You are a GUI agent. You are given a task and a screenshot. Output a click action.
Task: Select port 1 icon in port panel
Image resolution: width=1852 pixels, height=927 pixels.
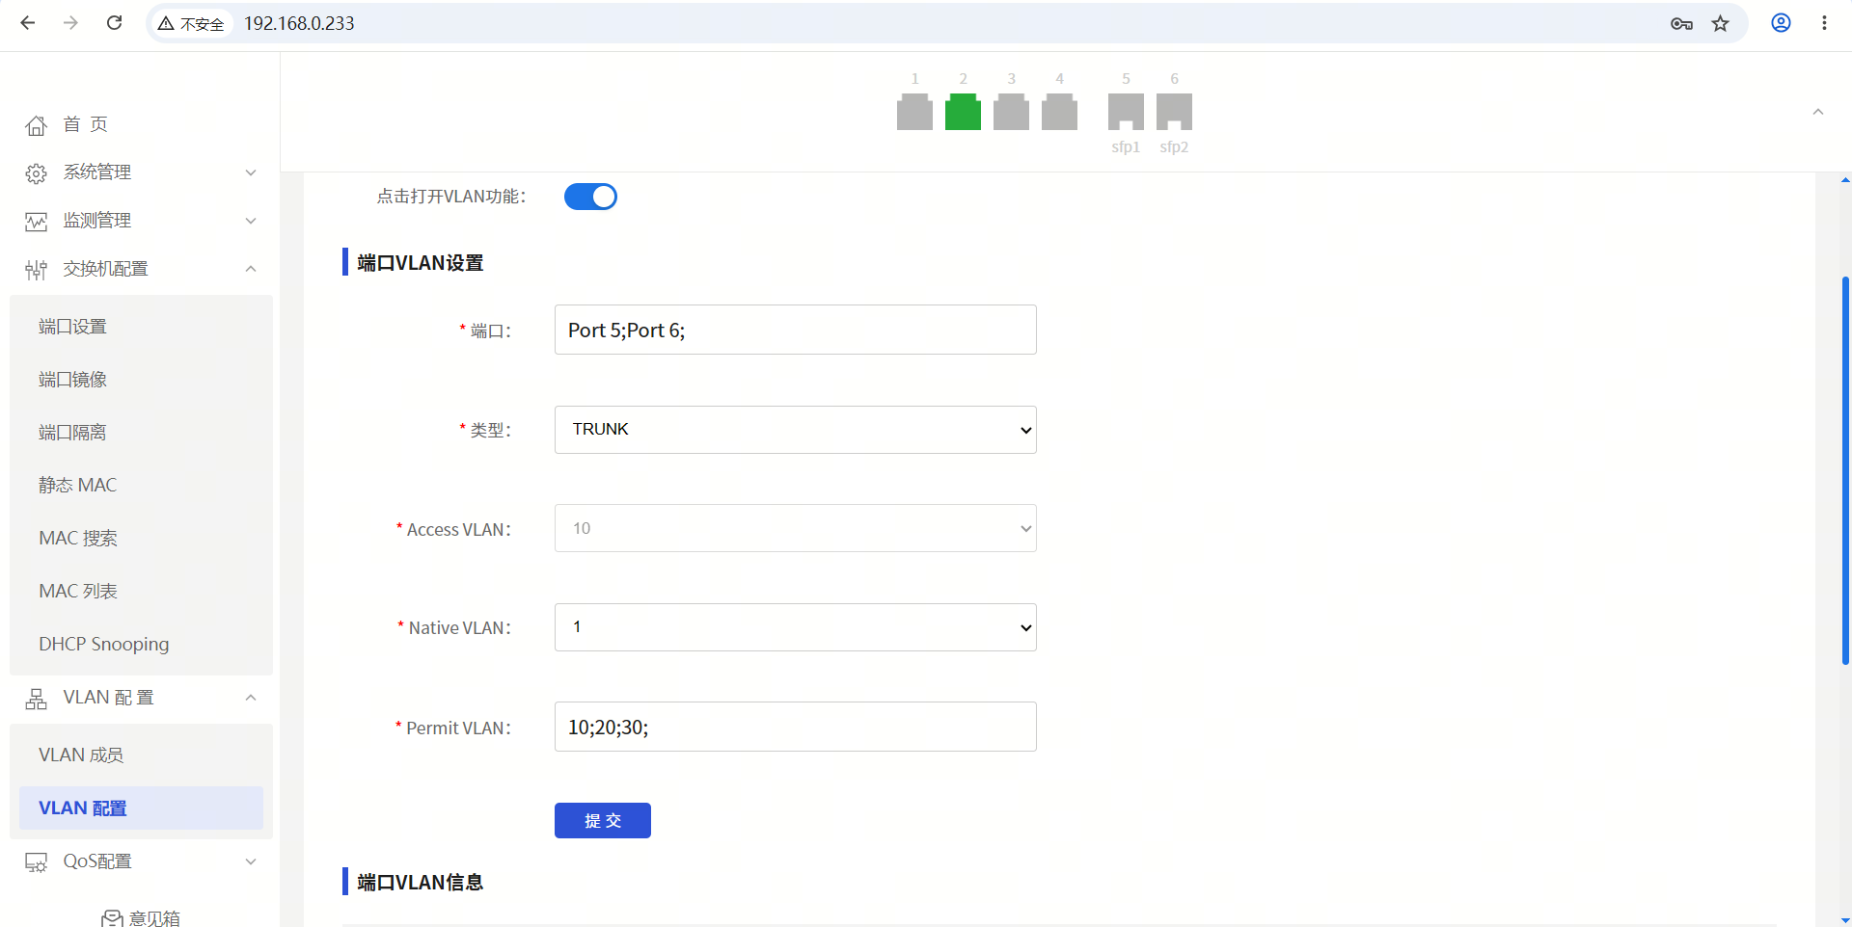coord(914,112)
